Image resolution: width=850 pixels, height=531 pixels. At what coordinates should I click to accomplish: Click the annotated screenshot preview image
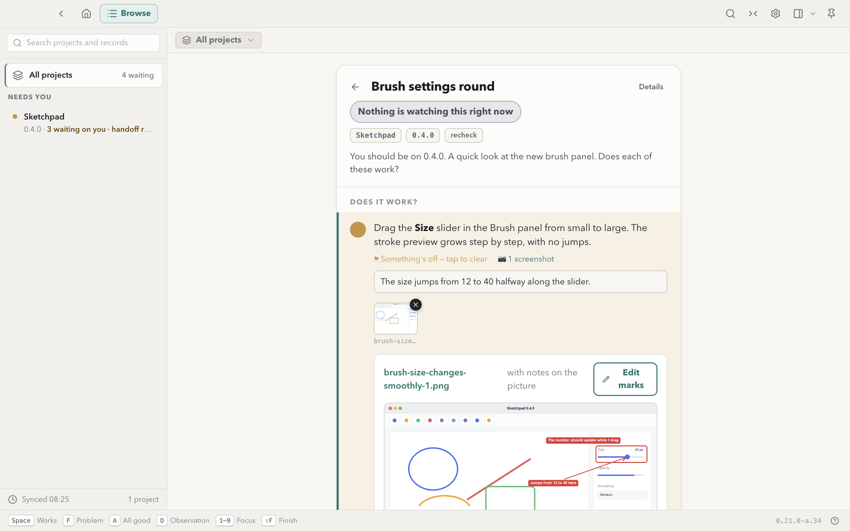pyautogui.click(x=521, y=457)
